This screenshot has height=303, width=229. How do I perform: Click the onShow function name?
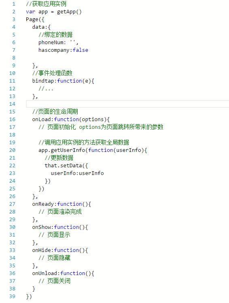(x=41, y=227)
